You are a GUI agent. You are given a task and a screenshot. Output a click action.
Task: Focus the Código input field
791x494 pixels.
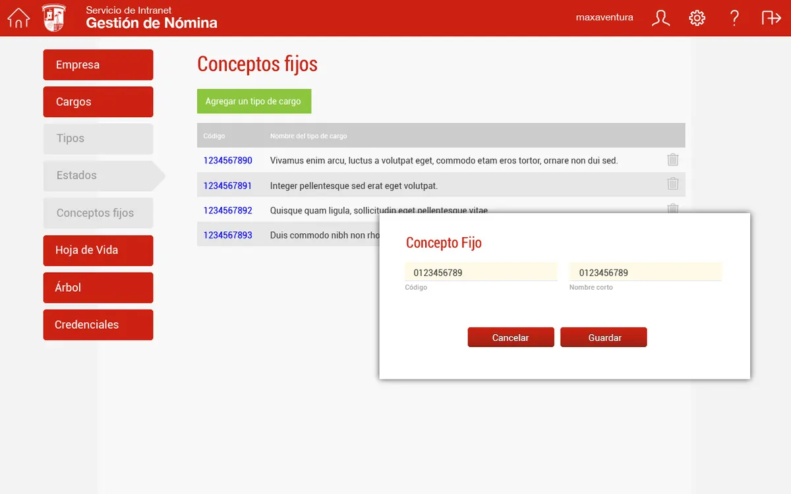(481, 272)
